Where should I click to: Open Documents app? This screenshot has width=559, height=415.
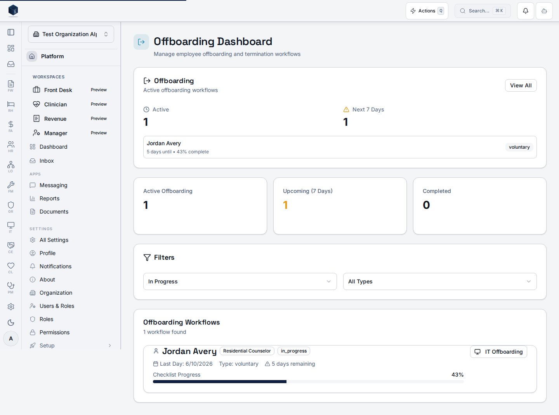[71, 212]
